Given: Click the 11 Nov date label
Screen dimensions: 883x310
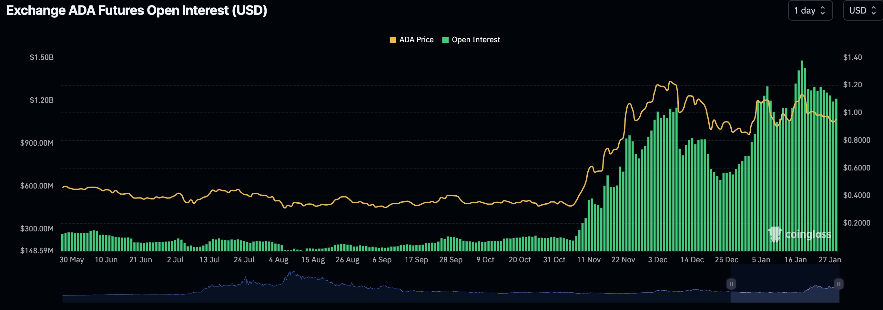Looking at the screenshot, I should [589, 260].
